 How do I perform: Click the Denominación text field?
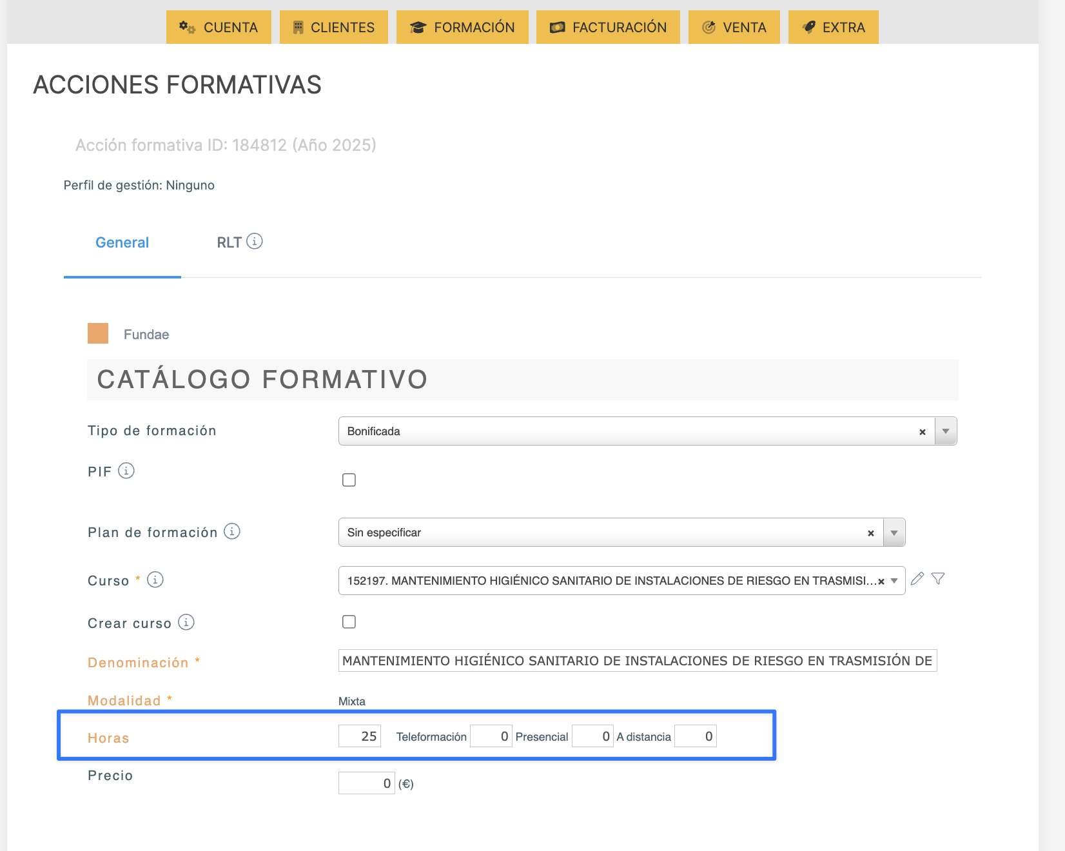(638, 661)
